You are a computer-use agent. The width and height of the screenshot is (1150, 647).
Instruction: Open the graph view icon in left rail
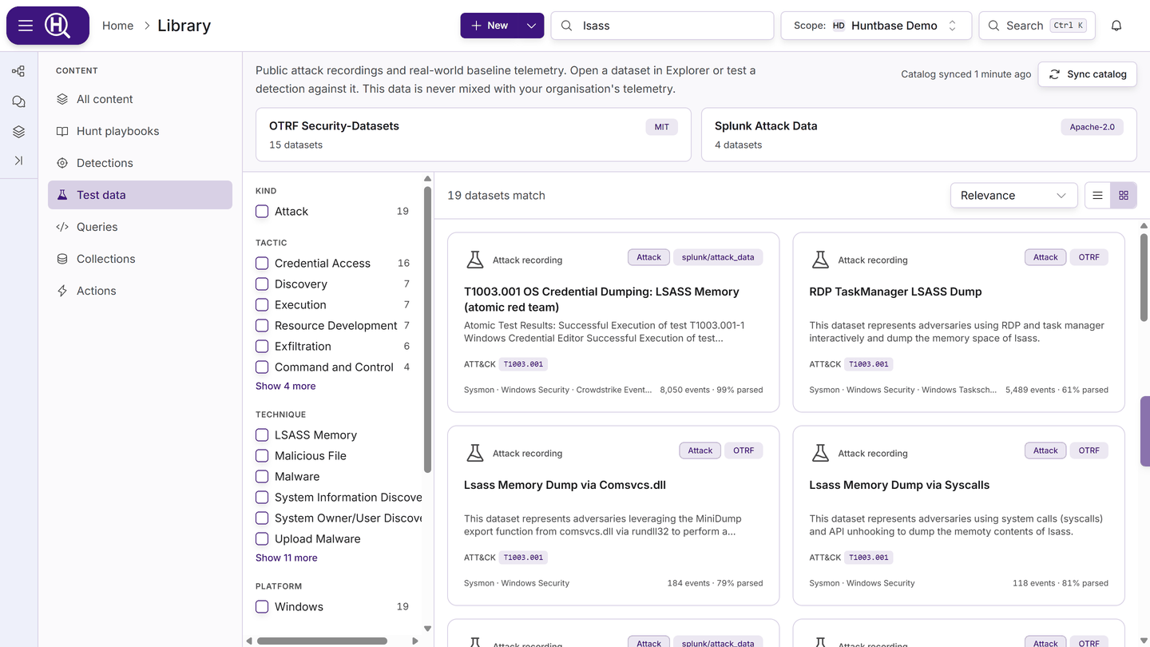pyautogui.click(x=18, y=71)
